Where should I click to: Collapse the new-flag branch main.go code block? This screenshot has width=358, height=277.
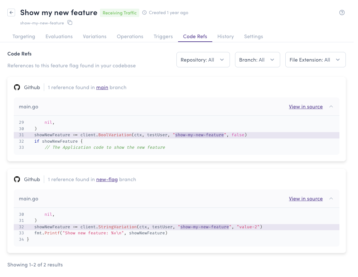[x=331, y=198]
